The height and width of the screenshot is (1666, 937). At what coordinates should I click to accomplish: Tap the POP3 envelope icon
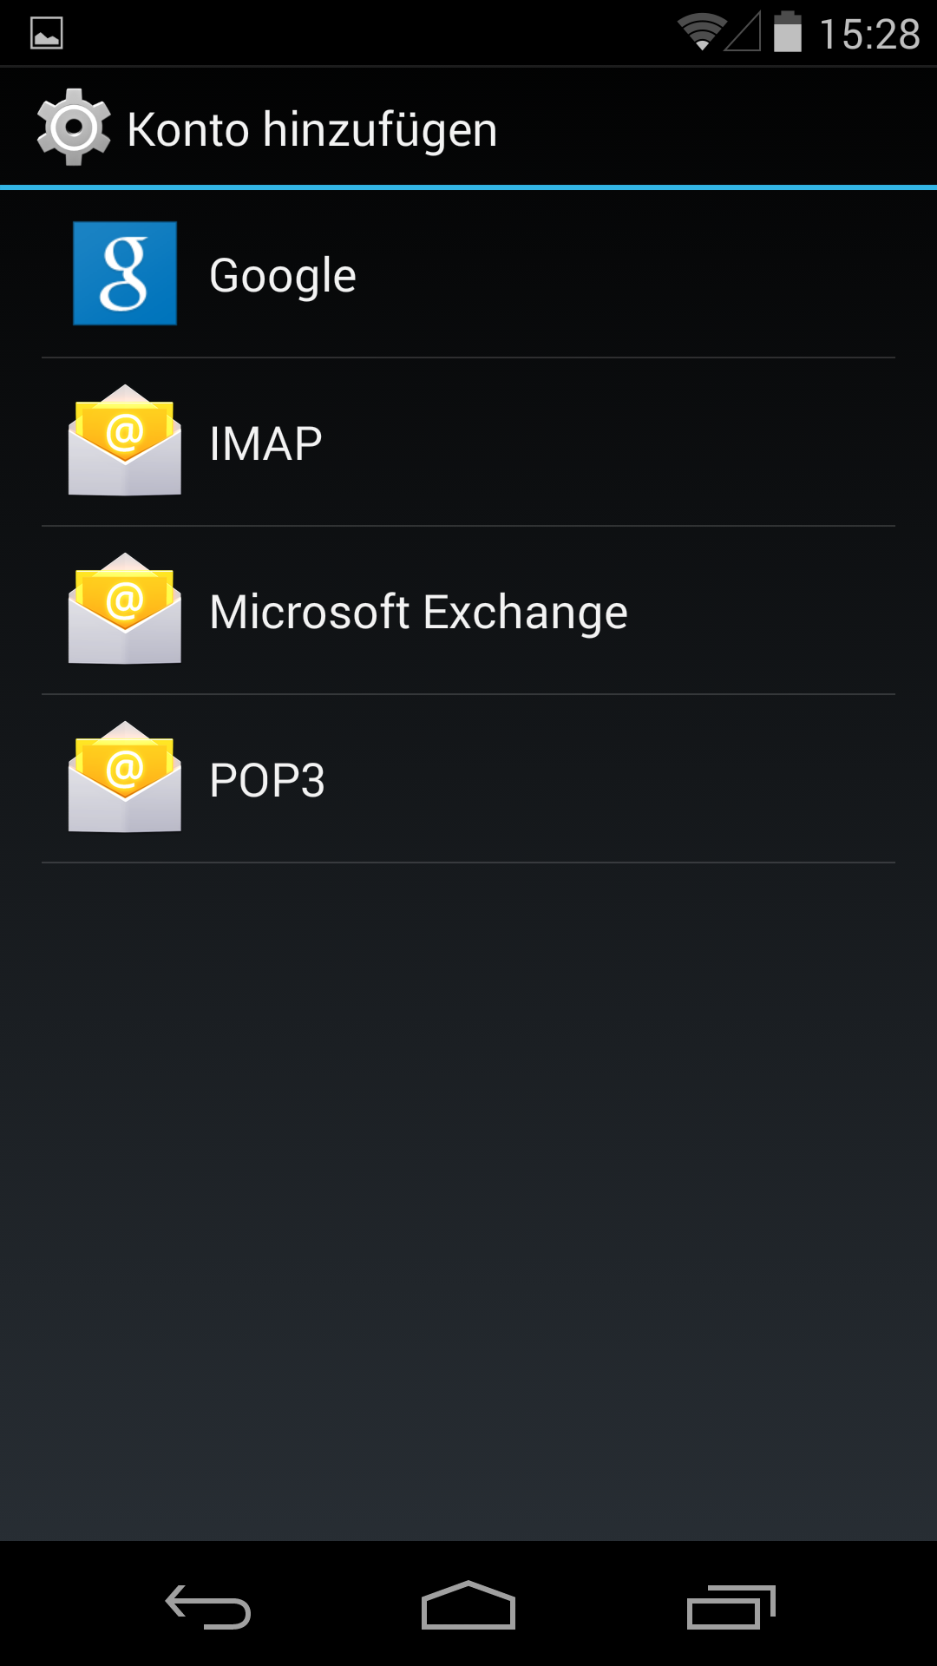click(125, 777)
